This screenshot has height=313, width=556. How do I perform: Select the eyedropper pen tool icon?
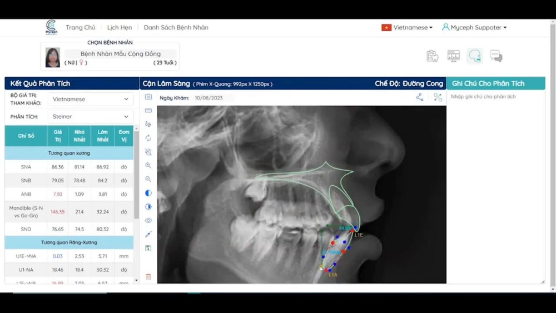[148, 234]
